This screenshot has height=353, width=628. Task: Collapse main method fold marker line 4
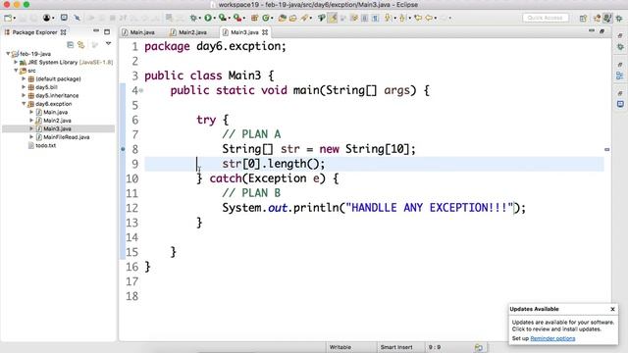pyautogui.click(x=141, y=90)
